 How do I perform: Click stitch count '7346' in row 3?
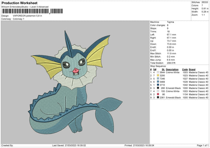pyautogui.click(x=162, y=79)
